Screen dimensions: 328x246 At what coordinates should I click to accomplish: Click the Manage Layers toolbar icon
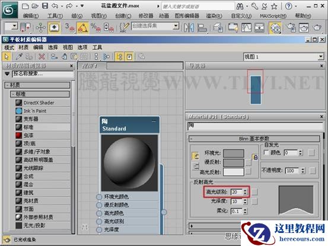pos(218,28)
